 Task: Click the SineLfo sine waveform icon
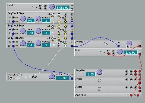tap(34, 7)
